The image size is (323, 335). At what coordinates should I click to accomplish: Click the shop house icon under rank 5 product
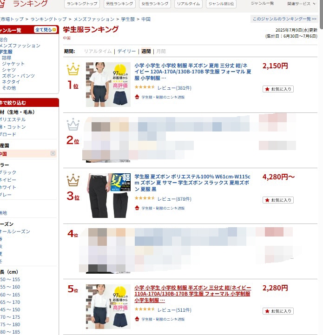137,319
